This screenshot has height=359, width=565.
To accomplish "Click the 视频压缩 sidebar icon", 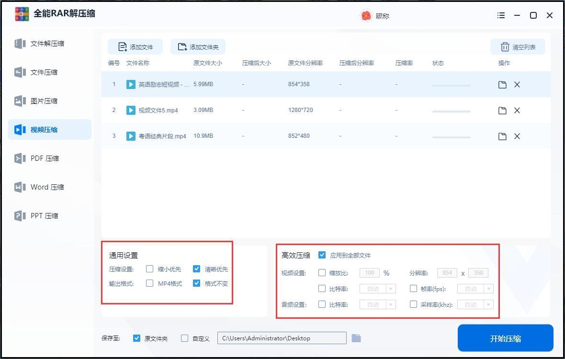I will pyautogui.click(x=20, y=130).
